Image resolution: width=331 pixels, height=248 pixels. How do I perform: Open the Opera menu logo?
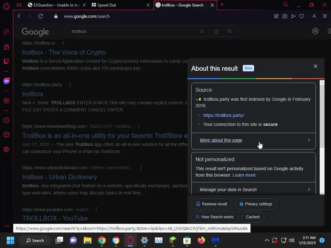[6, 6]
